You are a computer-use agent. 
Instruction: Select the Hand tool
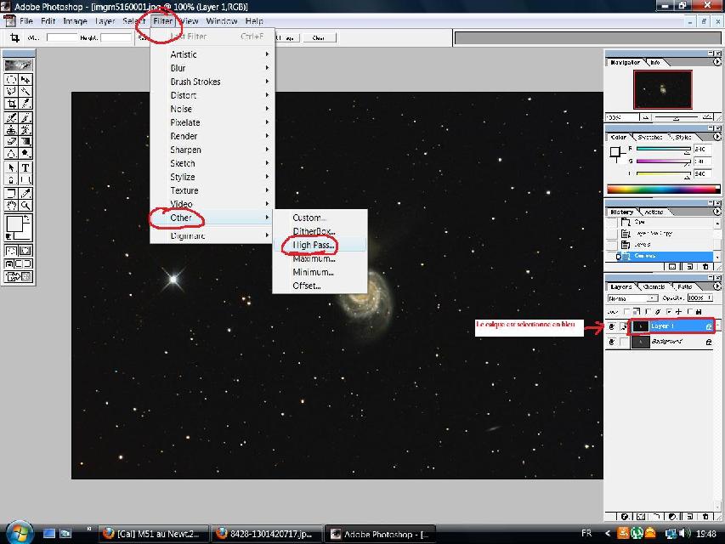coord(11,205)
